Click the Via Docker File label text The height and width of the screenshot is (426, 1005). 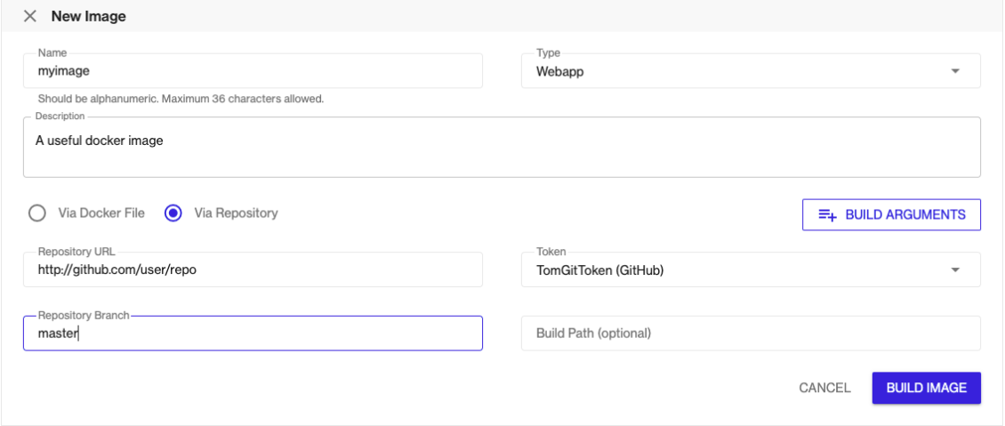tap(101, 213)
